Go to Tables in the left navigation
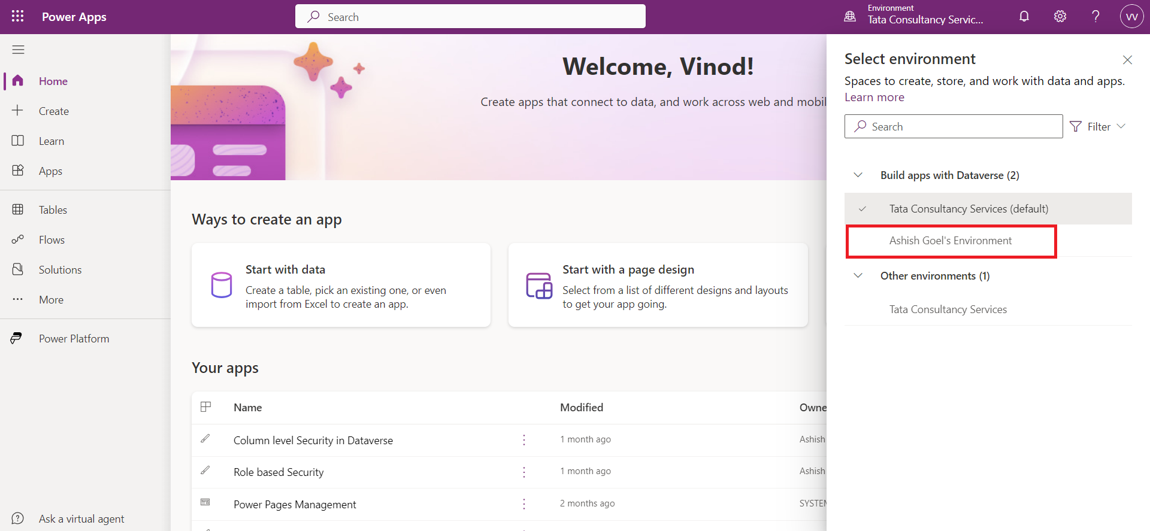The width and height of the screenshot is (1150, 531). click(53, 210)
